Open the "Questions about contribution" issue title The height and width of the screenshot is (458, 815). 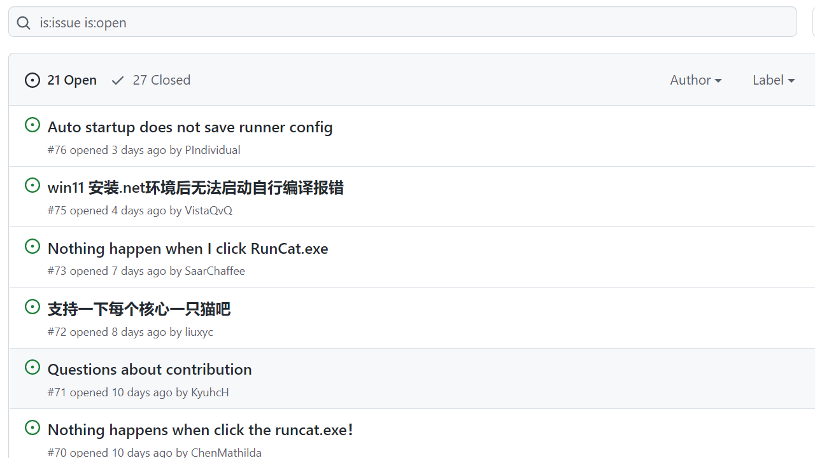150,369
